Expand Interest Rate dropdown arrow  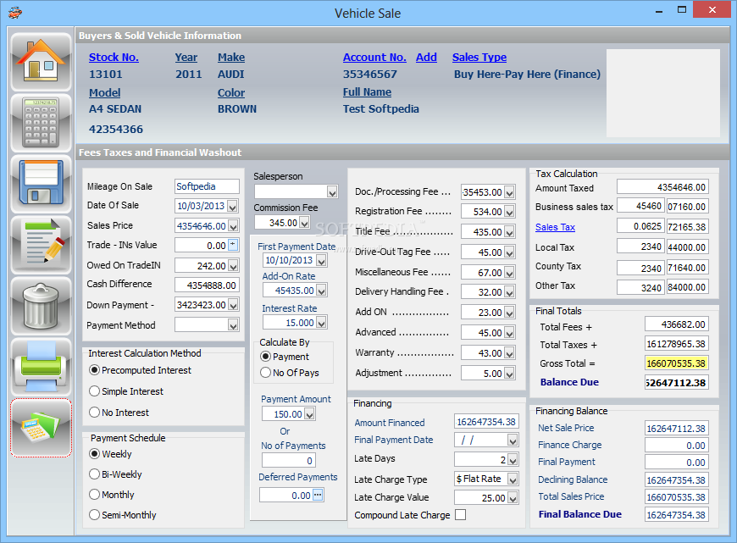tap(322, 323)
